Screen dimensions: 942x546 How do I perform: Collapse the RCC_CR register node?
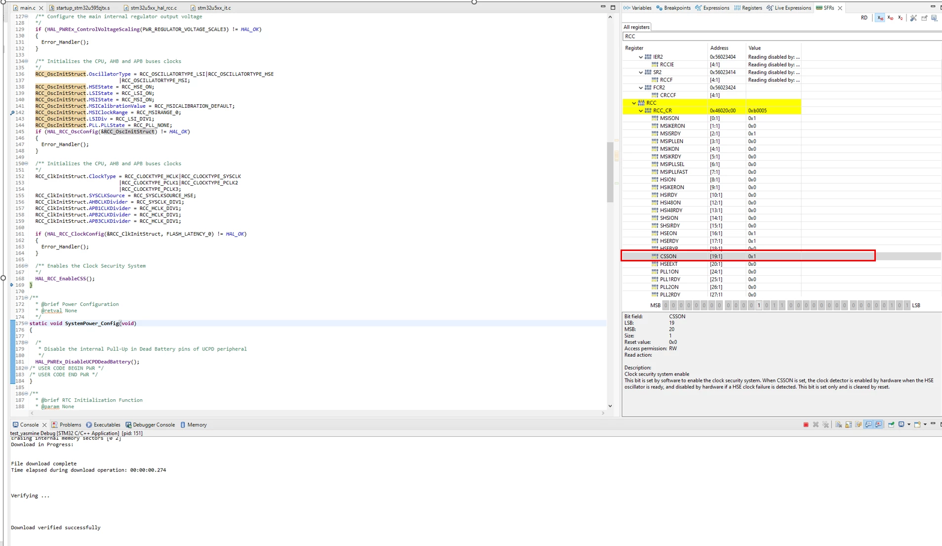[641, 111]
